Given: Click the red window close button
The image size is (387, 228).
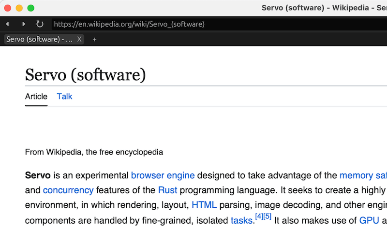Looking at the screenshot, I should coord(8,8).
